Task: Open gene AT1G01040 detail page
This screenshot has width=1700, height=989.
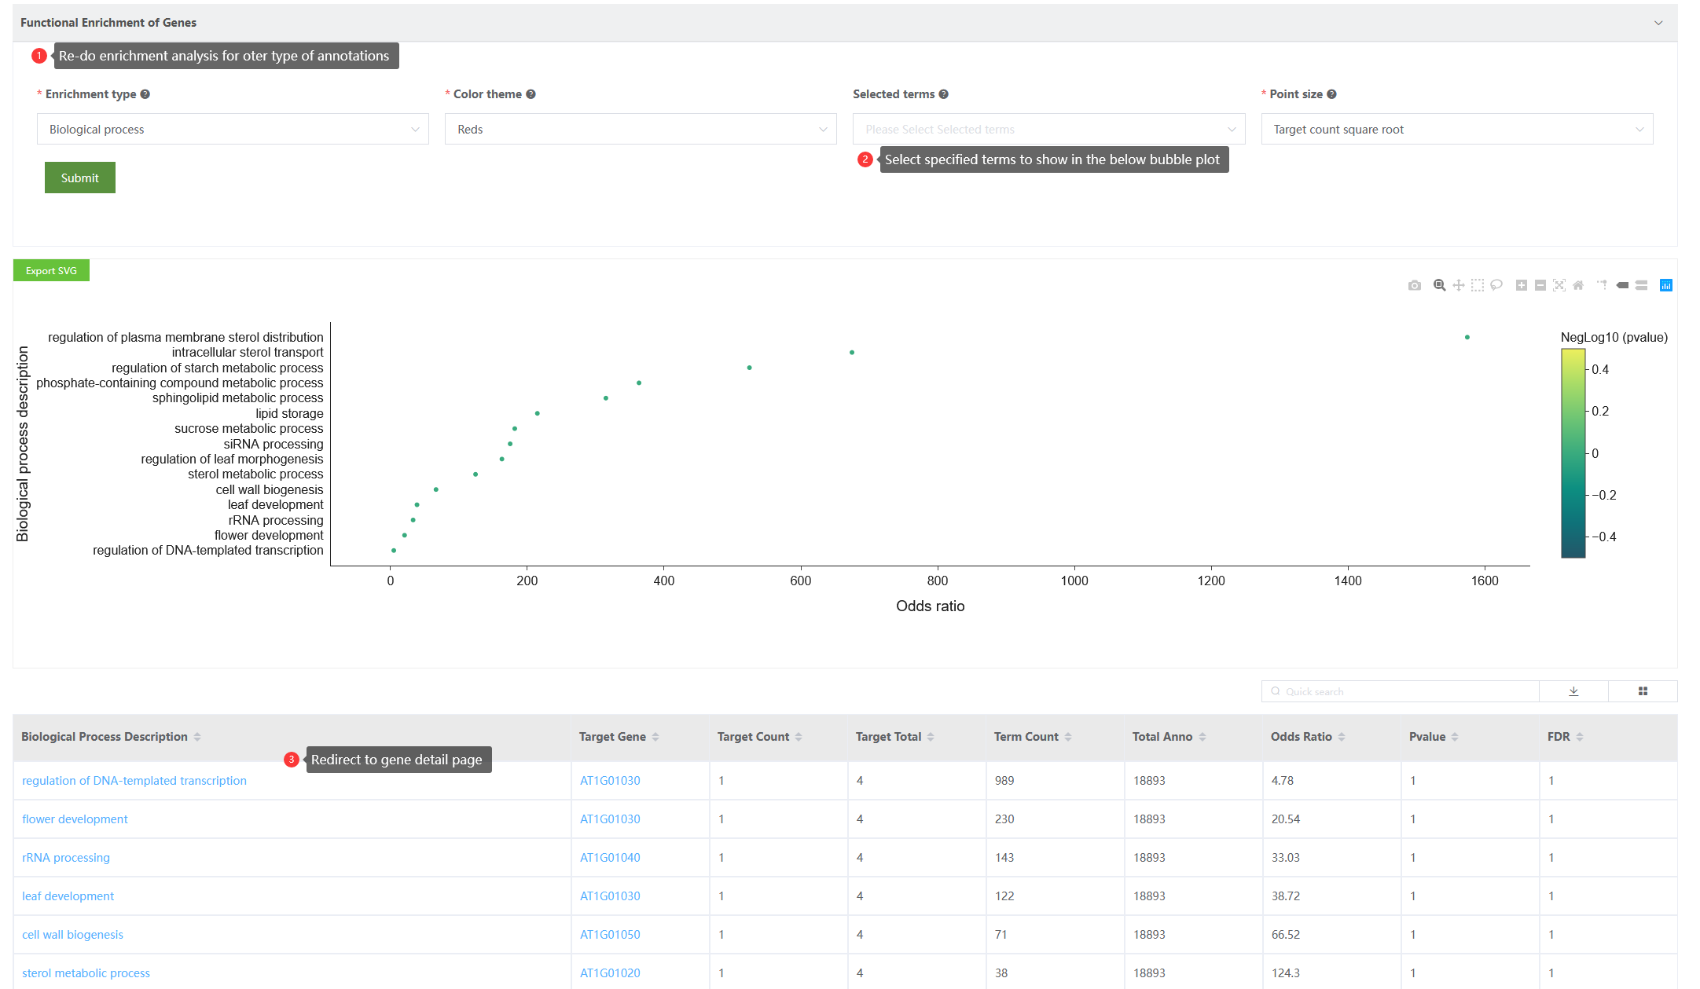Action: click(x=610, y=858)
